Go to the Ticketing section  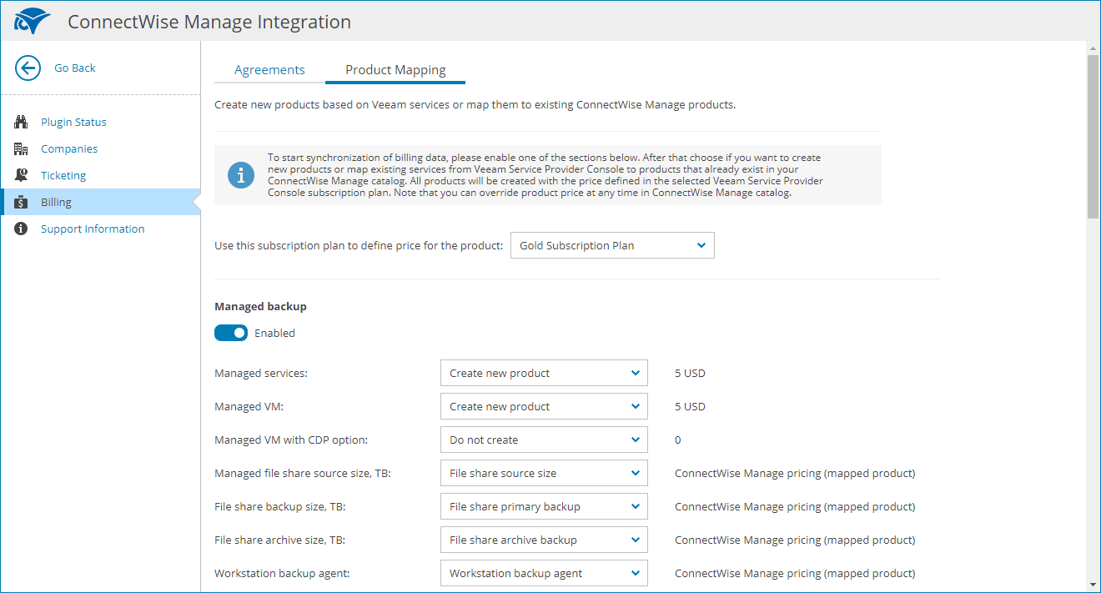click(63, 176)
